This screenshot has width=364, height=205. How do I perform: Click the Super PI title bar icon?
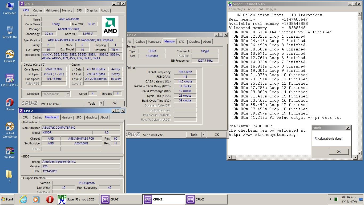[x=230, y=4]
